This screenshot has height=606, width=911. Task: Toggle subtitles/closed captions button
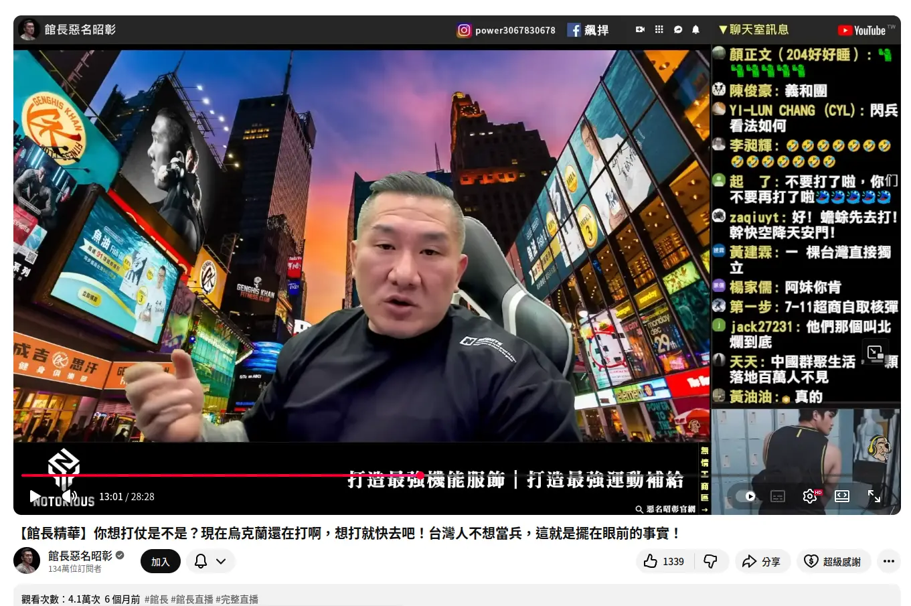tap(777, 496)
